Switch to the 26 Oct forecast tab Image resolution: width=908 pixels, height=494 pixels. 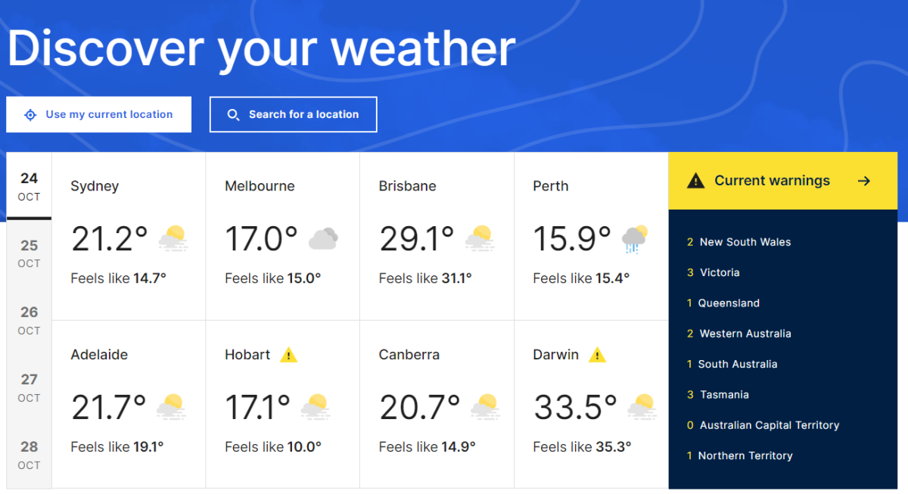click(29, 320)
